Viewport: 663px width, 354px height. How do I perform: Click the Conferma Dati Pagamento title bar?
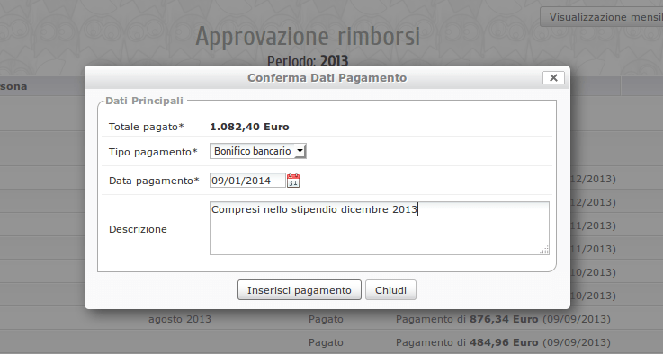pyautogui.click(x=327, y=78)
